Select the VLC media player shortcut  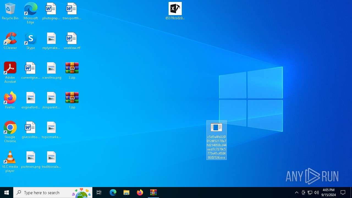click(x=10, y=162)
